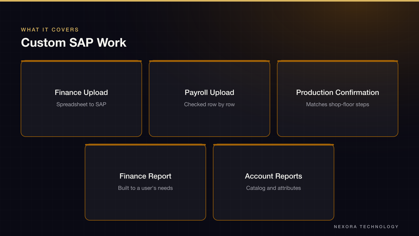Click the "NEXORA TECHNOLOGY" footer text
The width and height of the screenshot is (419, 236).
pyautogui.click(x=366, y=227)
